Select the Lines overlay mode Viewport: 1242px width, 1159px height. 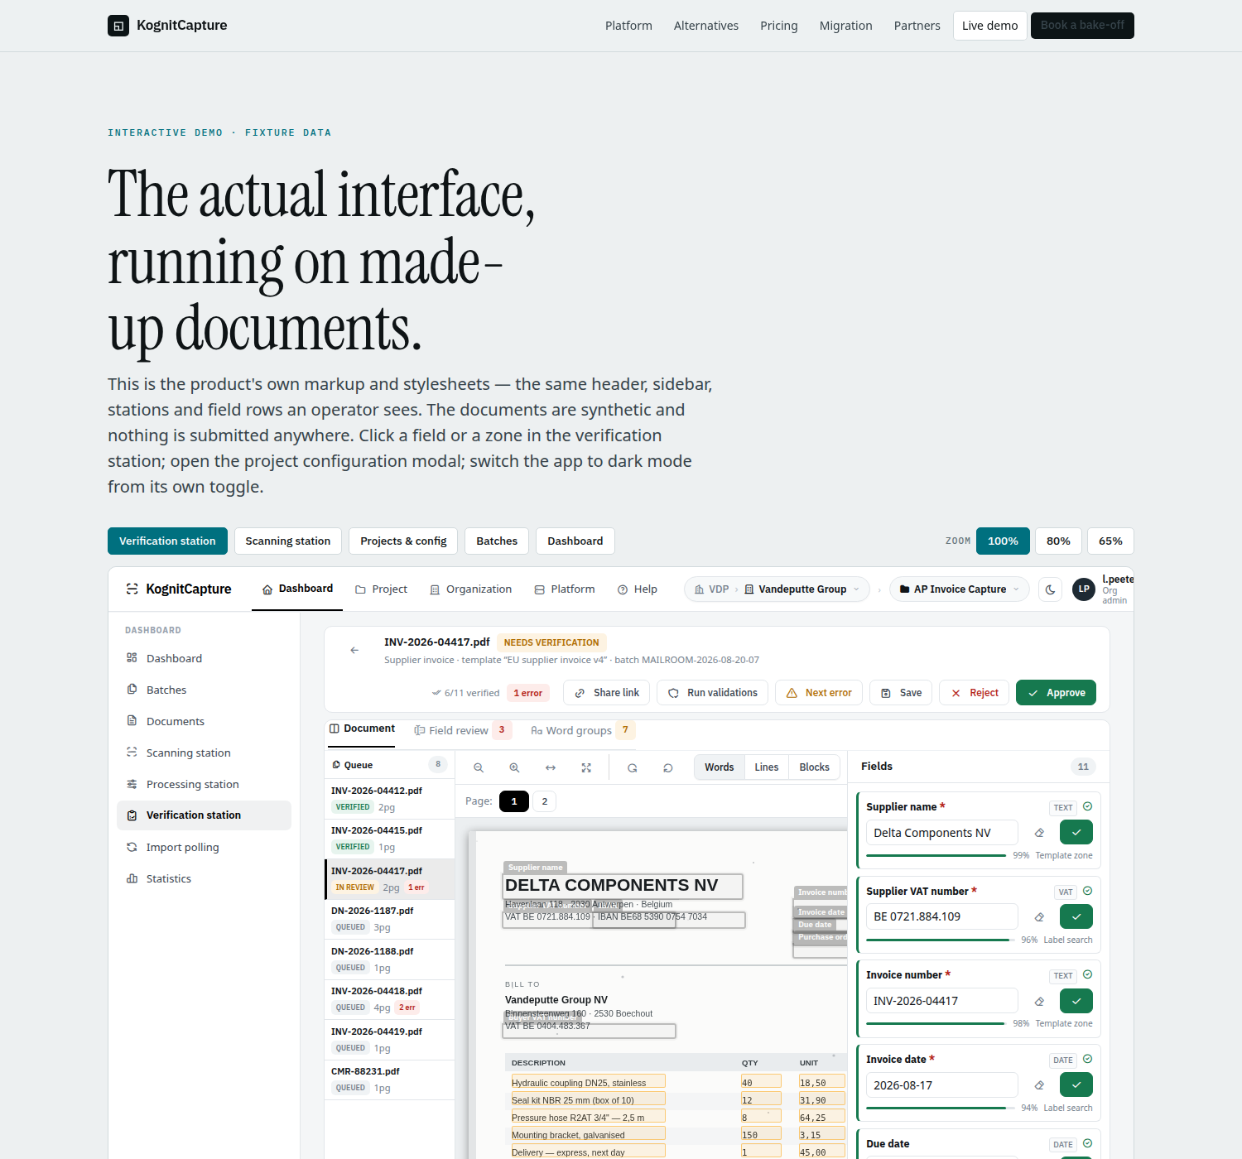(767, 767)
